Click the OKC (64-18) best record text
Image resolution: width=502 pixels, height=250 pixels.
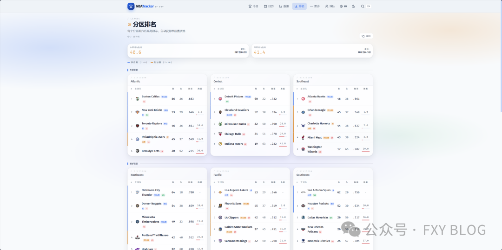364,52
